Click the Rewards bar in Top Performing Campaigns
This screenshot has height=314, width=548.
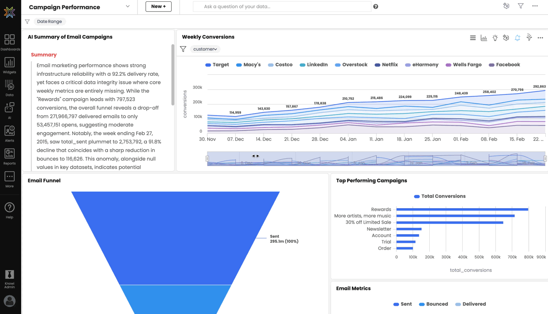click(x=462, y=209)
